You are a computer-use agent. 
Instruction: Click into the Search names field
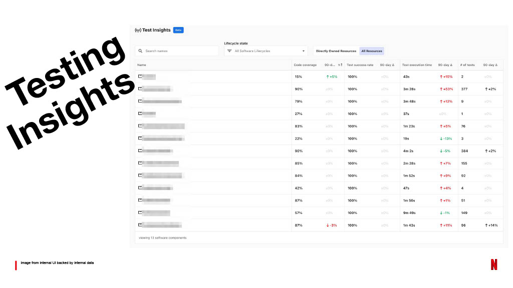(x=177, y=51)
